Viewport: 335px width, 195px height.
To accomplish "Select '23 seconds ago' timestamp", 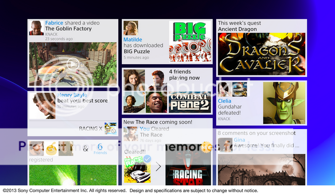I will coord(59,39).
